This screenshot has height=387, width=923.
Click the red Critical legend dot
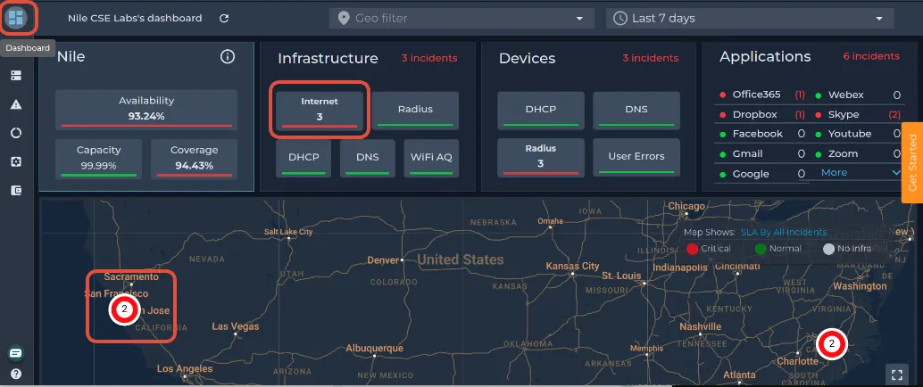(693, 249)
